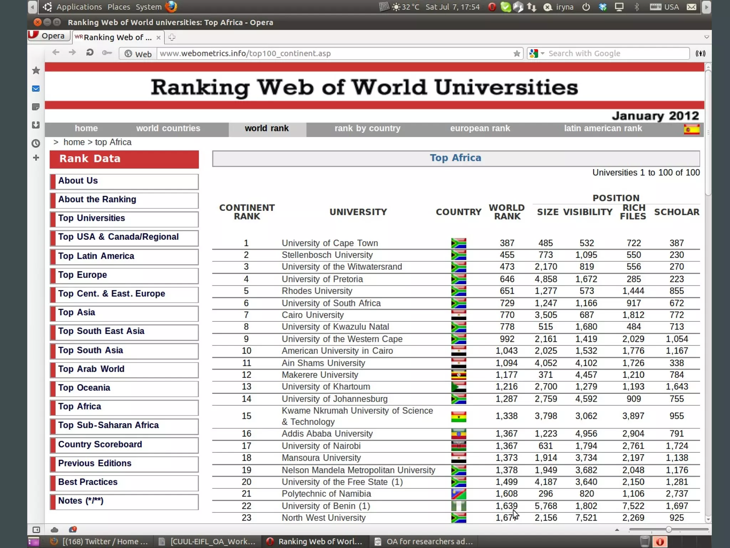This screenshot has height=548, width=730.
Task: Open the search engine dropdown arrow
Action: (x=543, y=54)
